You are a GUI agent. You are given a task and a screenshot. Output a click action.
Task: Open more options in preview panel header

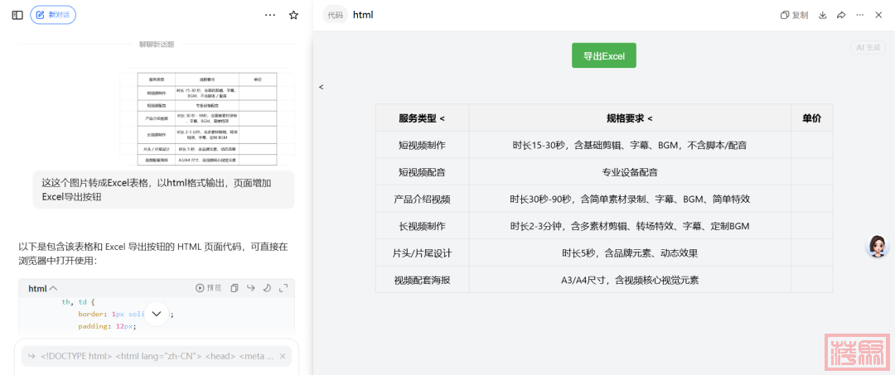[859, 15]
